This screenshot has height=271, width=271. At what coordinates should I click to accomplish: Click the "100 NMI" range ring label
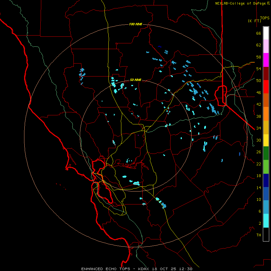click(x=135, y=24)
